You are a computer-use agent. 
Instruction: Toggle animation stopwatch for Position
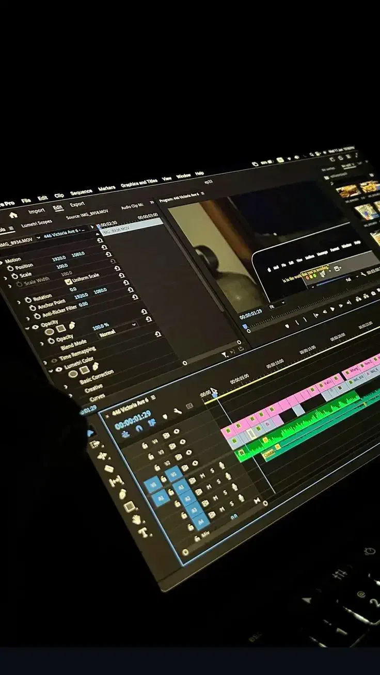(x=11, y=269)
